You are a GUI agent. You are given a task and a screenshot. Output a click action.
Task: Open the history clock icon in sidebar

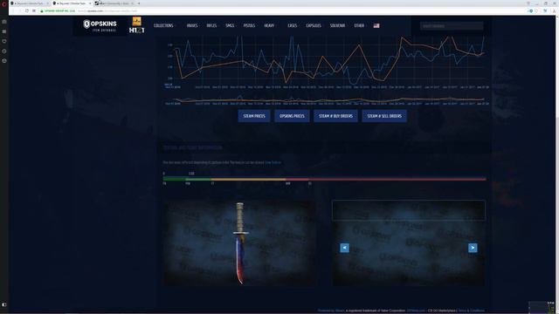pos(3,51)
